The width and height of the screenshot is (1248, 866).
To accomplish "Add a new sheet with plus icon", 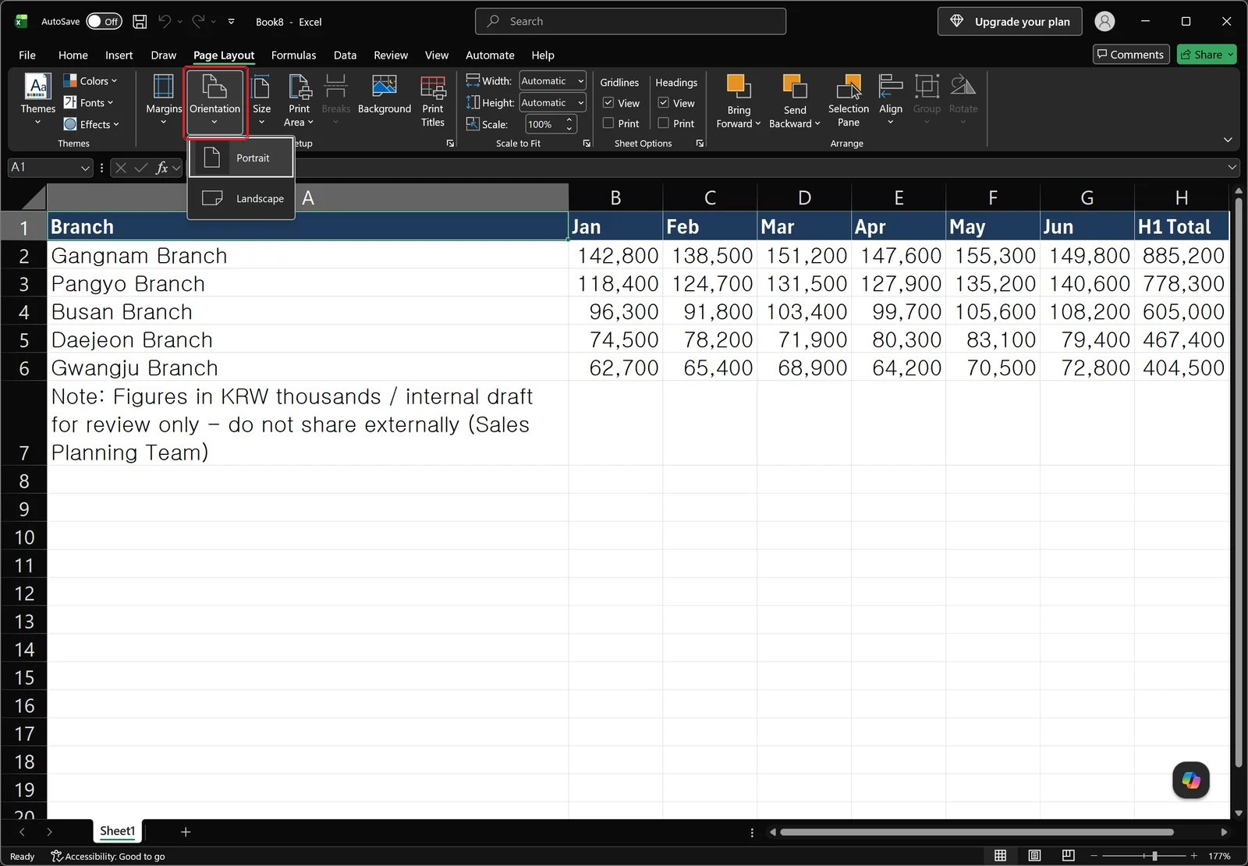I will coord(186,832).
